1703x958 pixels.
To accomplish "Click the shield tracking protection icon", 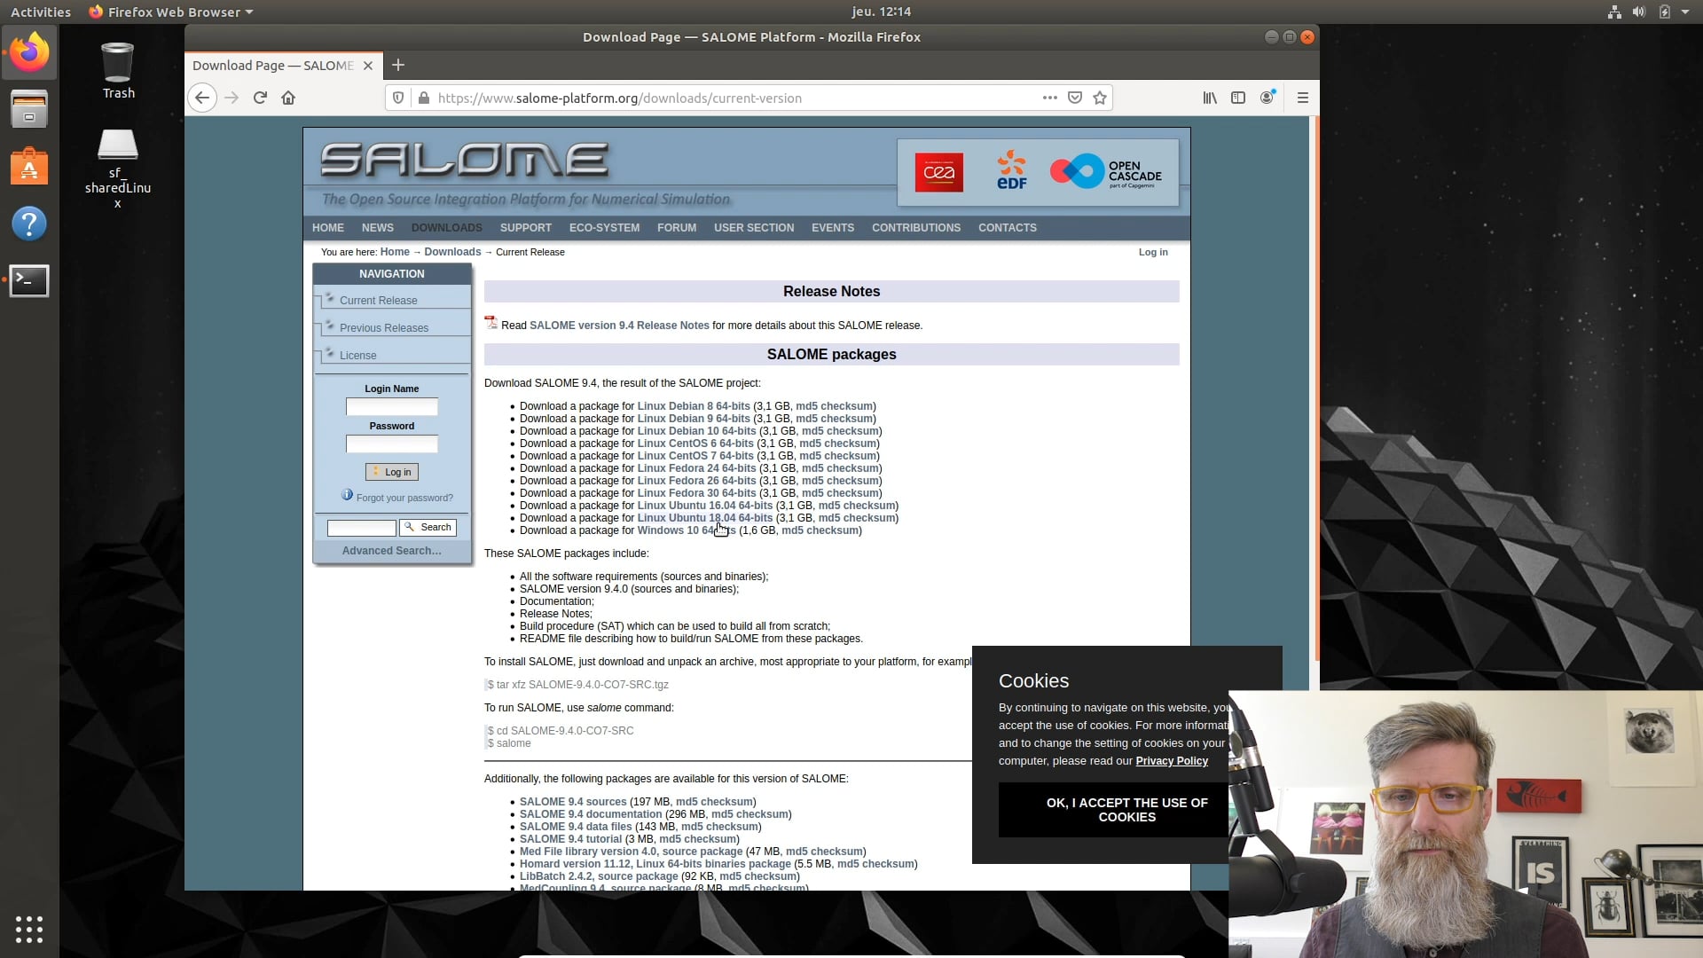I will click(397, 98).
